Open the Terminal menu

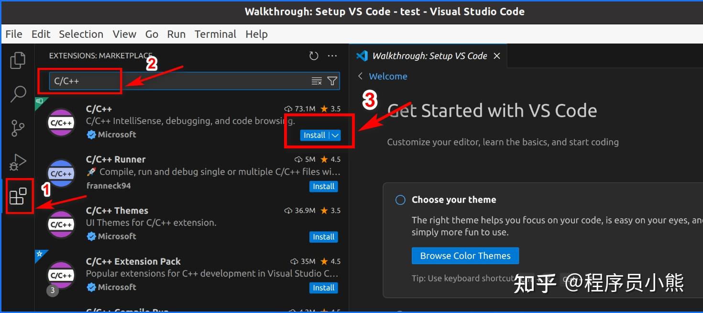tap(215, 34)
